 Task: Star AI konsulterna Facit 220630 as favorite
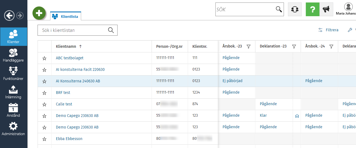(x=44, y=70)
